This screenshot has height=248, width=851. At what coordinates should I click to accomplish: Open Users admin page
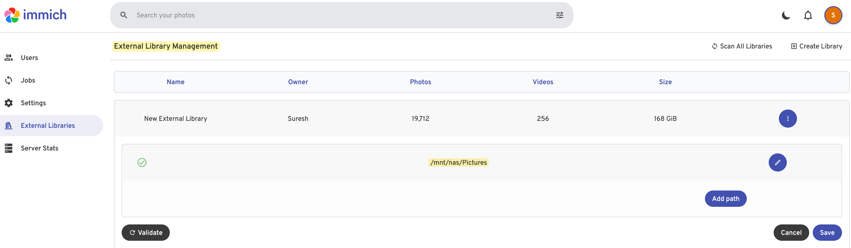click(29, 58)
